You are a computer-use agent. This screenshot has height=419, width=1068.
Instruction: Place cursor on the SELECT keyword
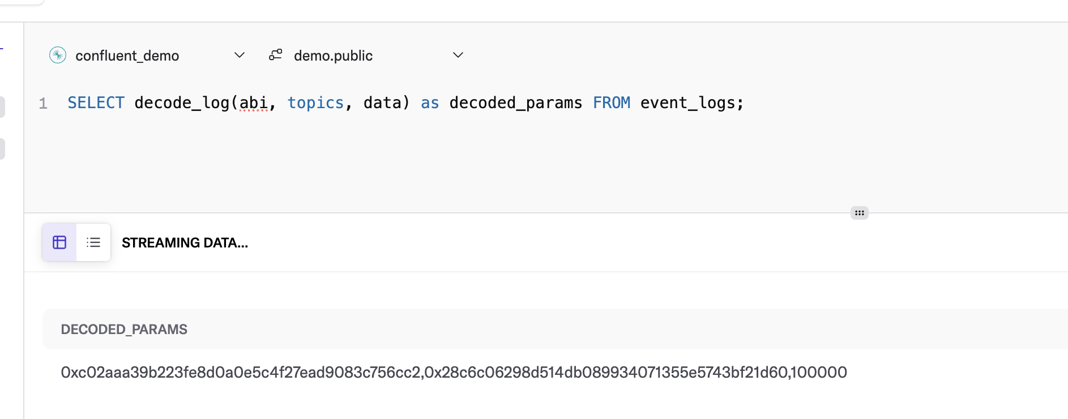(96, 102)
